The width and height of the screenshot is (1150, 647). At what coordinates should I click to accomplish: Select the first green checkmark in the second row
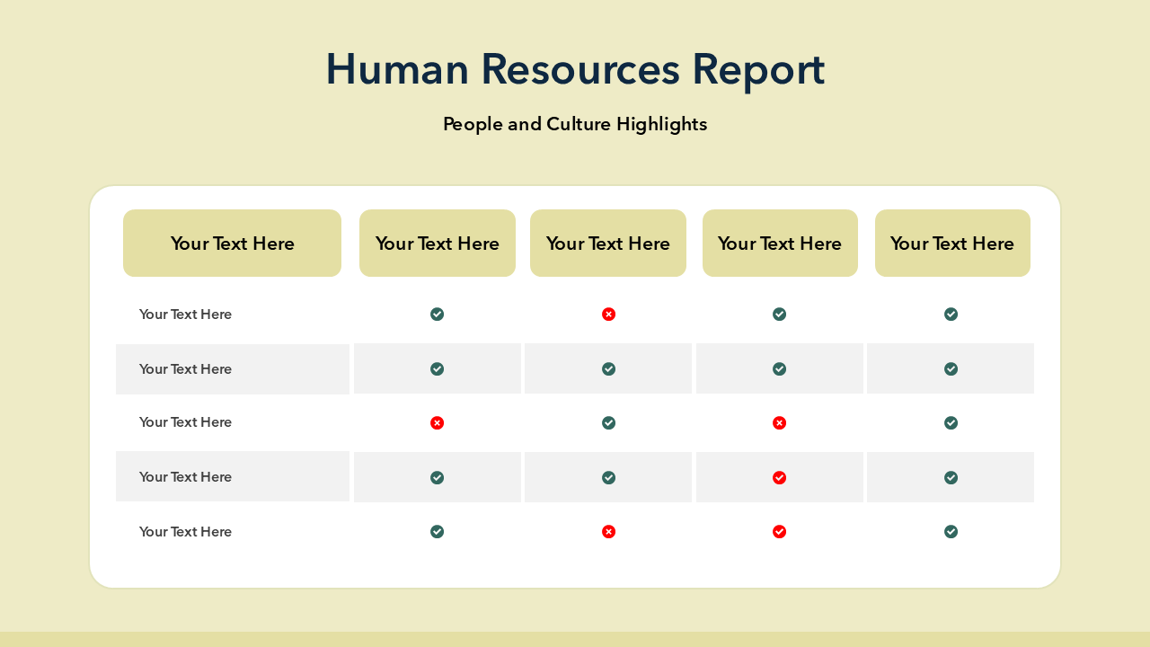437,369
